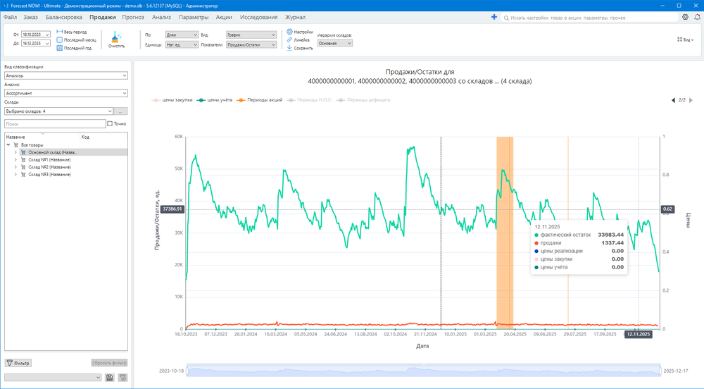Image resolution: width=704 pixels, height=389 pixels.
Task: Open the Показатели dropdown with Продажи/Остатки
Action: tap(251, 44)
